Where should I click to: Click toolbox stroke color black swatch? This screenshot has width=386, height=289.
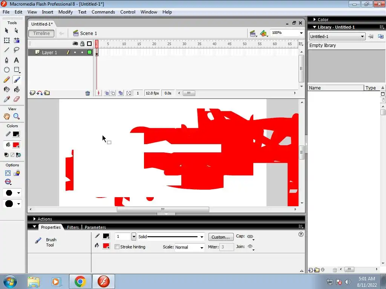16,134
